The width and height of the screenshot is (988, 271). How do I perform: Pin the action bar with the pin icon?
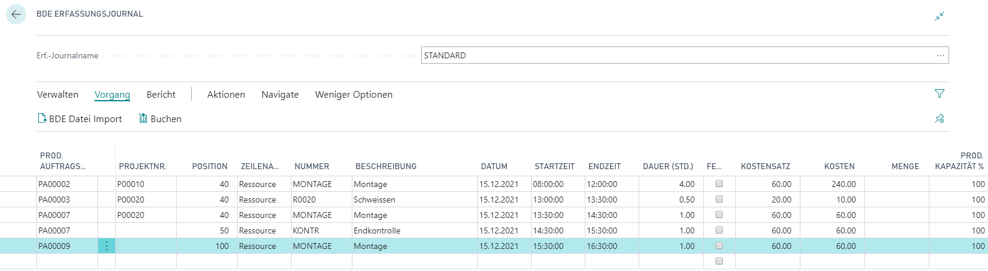coord(940,119)
